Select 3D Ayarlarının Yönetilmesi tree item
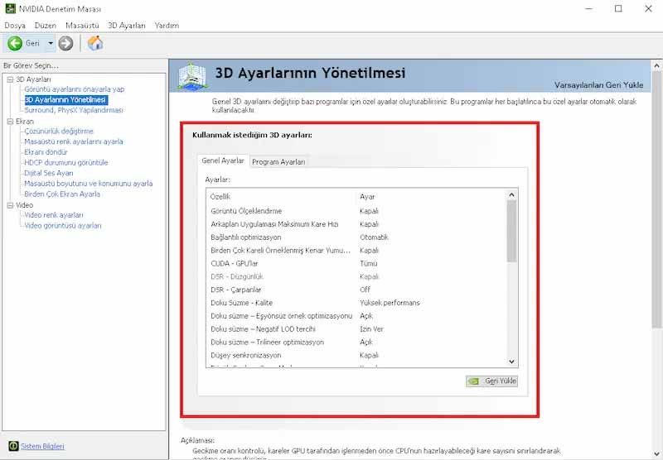Image resolution: width=663 pixels, height=460 pixels. pos(65,99)
